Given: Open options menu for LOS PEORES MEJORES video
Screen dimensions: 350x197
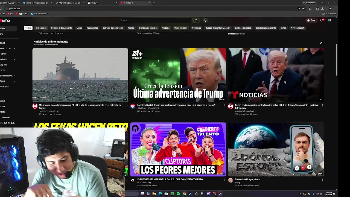Looking at the screenshot, I should (x=225, y=180).
